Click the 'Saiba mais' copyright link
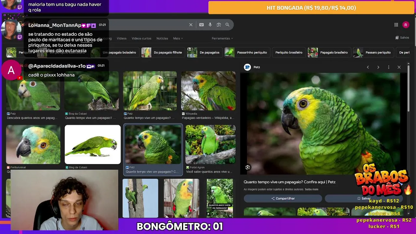416x234 pixels. pos(311,189)
